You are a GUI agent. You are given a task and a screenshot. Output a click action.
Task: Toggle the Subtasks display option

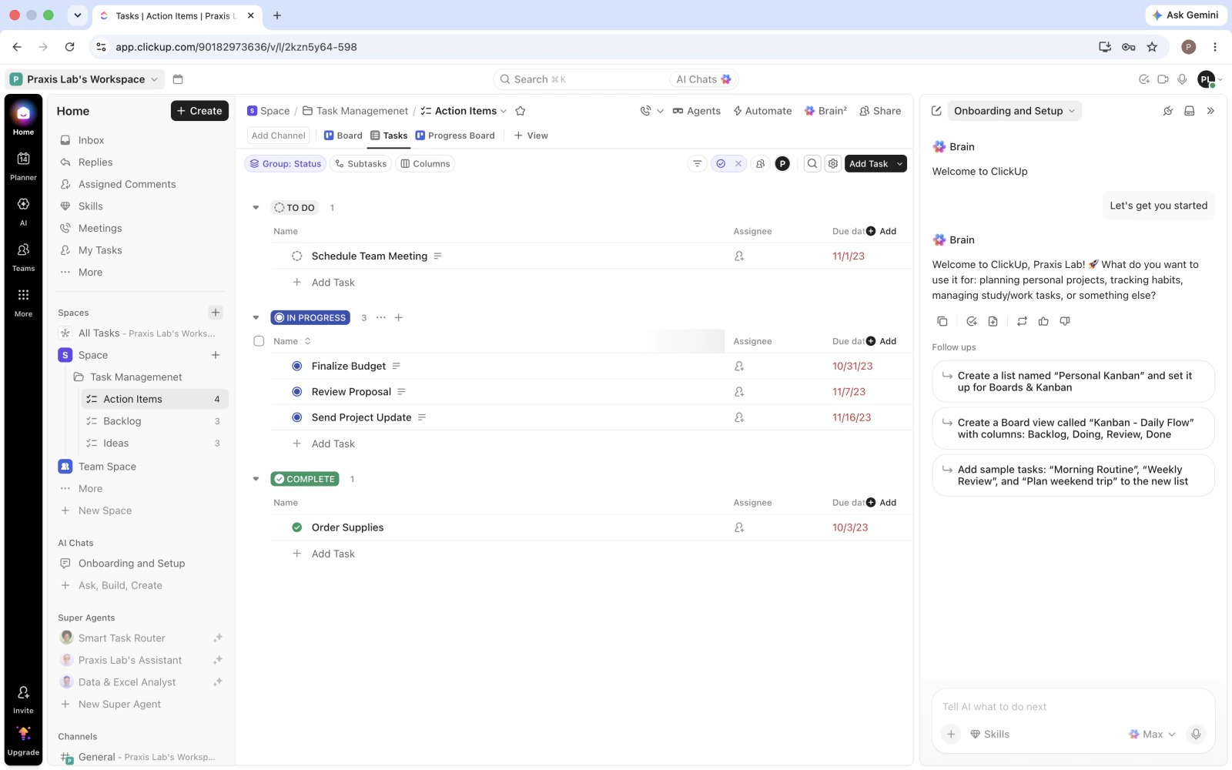pyautogui.click(x=361, y=163)
